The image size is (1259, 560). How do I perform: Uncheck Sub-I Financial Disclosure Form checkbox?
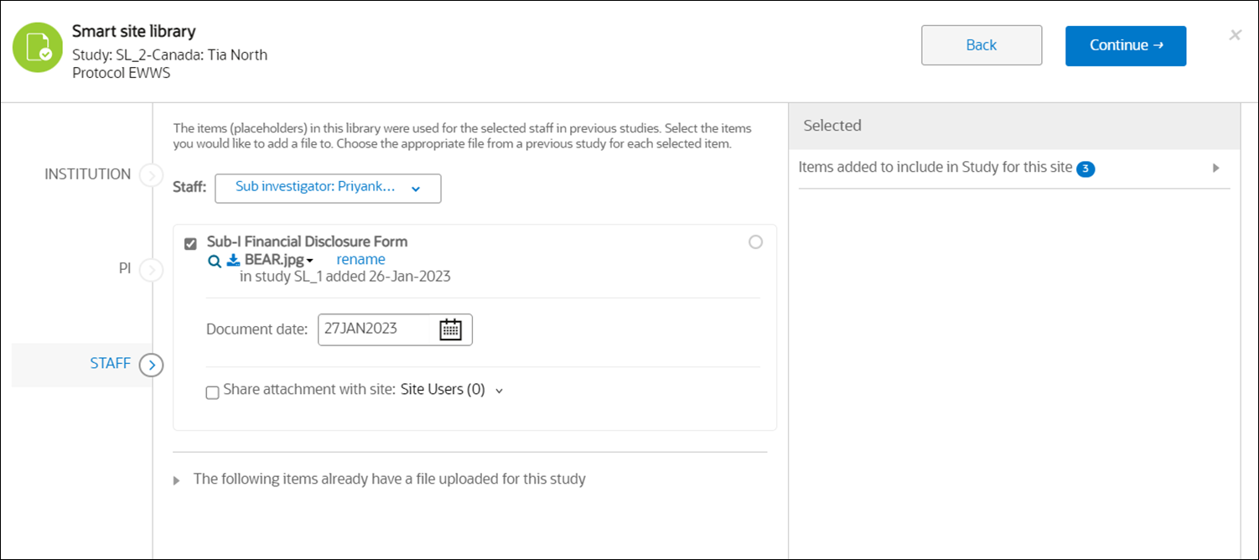pos(190,244)
